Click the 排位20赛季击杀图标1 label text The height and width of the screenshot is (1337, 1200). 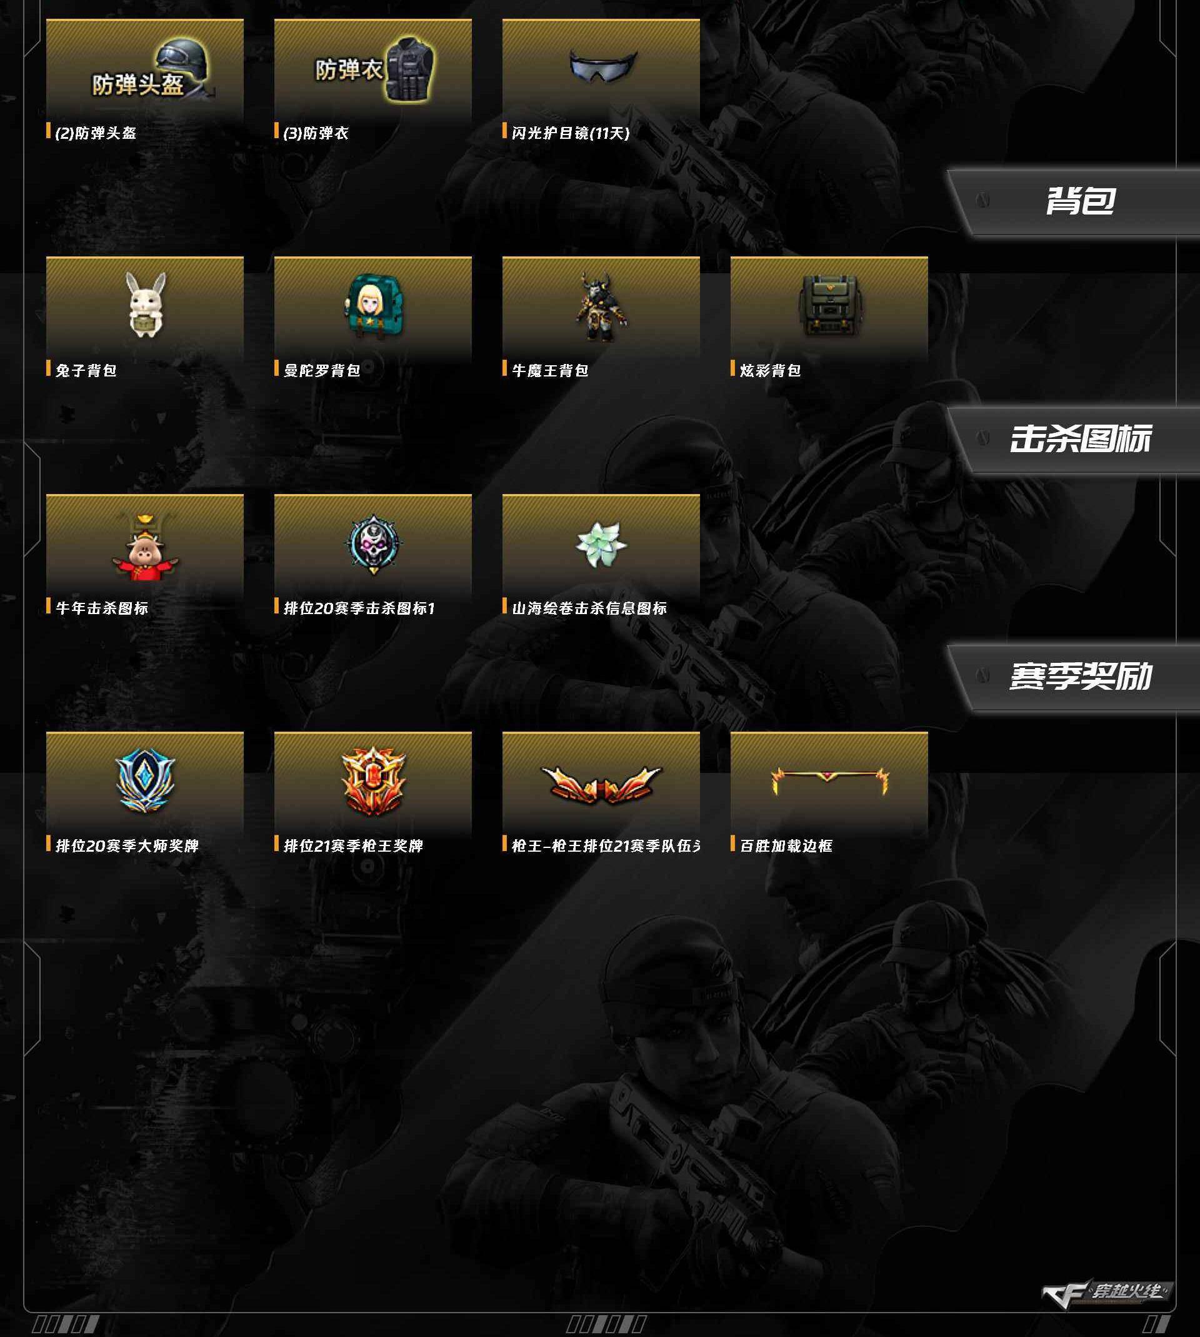point(359,607)
